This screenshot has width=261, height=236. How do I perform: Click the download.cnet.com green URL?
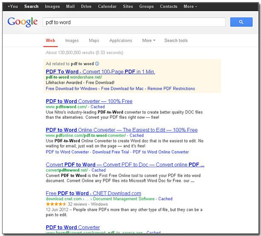(64, 199)
